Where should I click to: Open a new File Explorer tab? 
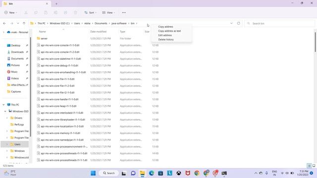pyautogui.click(x=56, y=3)
